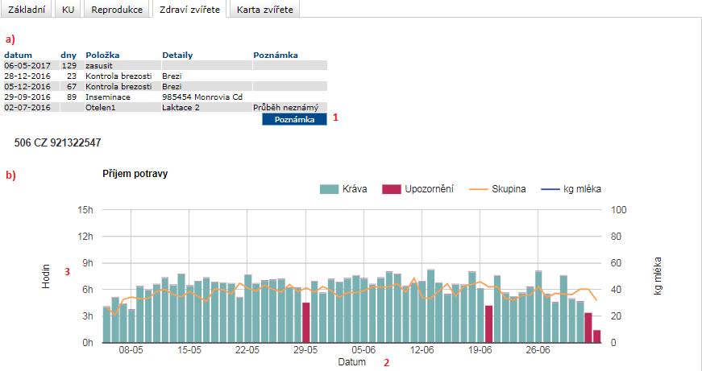Image resolution: width=702 pixels, height=371 pixels.
Task: Click the Příjem potravy chart title
Action: [x=135, y=174]
